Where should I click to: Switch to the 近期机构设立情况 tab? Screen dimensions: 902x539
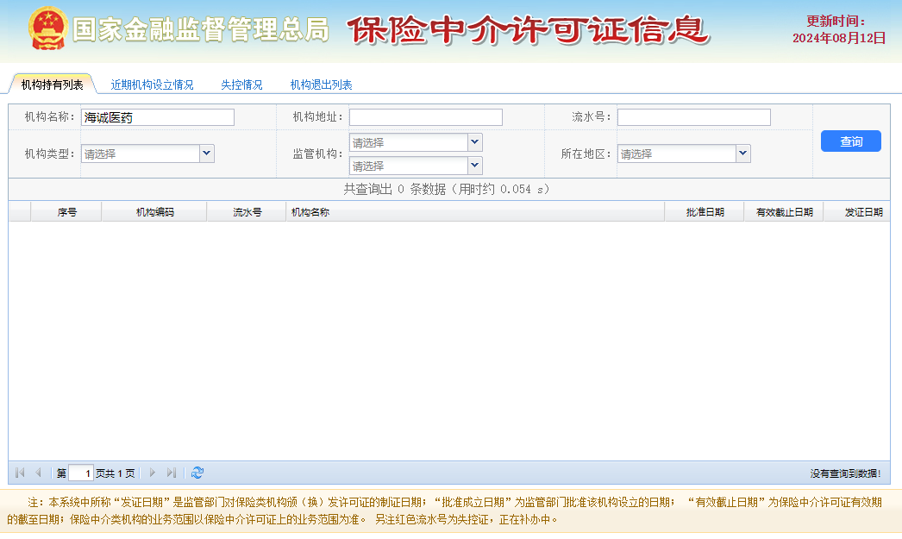click(x=153, y=85)
